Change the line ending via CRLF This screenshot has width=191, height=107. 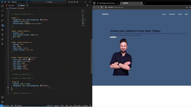point(67,106)
